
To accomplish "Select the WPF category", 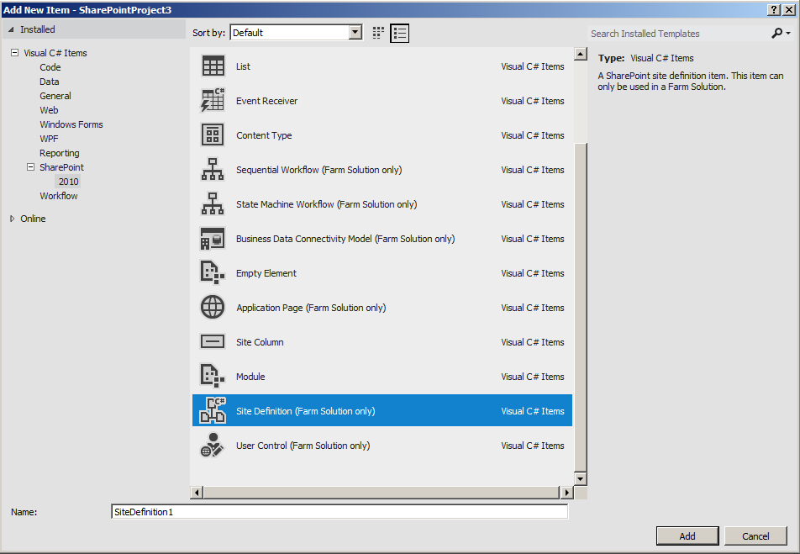I will [x=49, y=139].
